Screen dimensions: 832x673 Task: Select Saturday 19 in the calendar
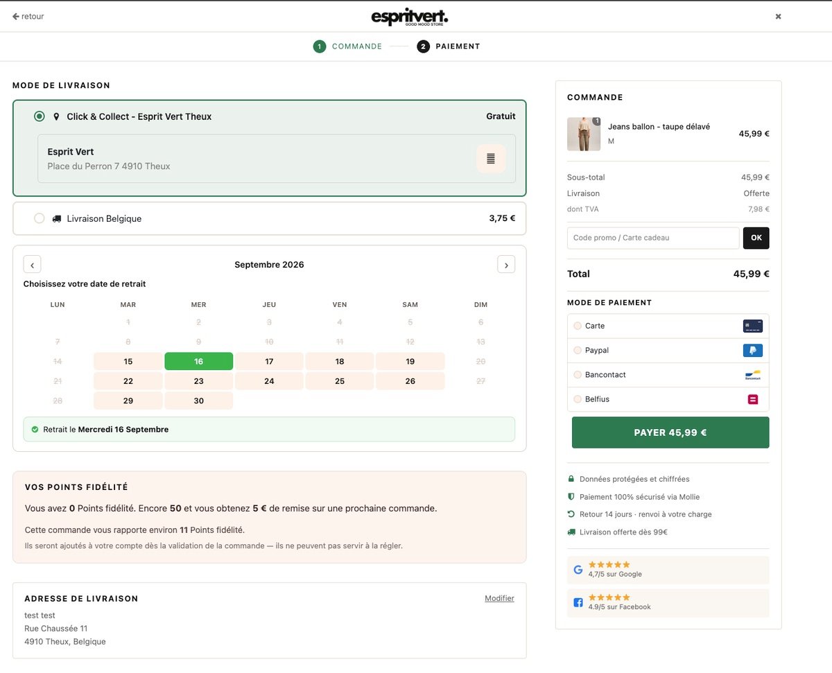coord(410,361)
